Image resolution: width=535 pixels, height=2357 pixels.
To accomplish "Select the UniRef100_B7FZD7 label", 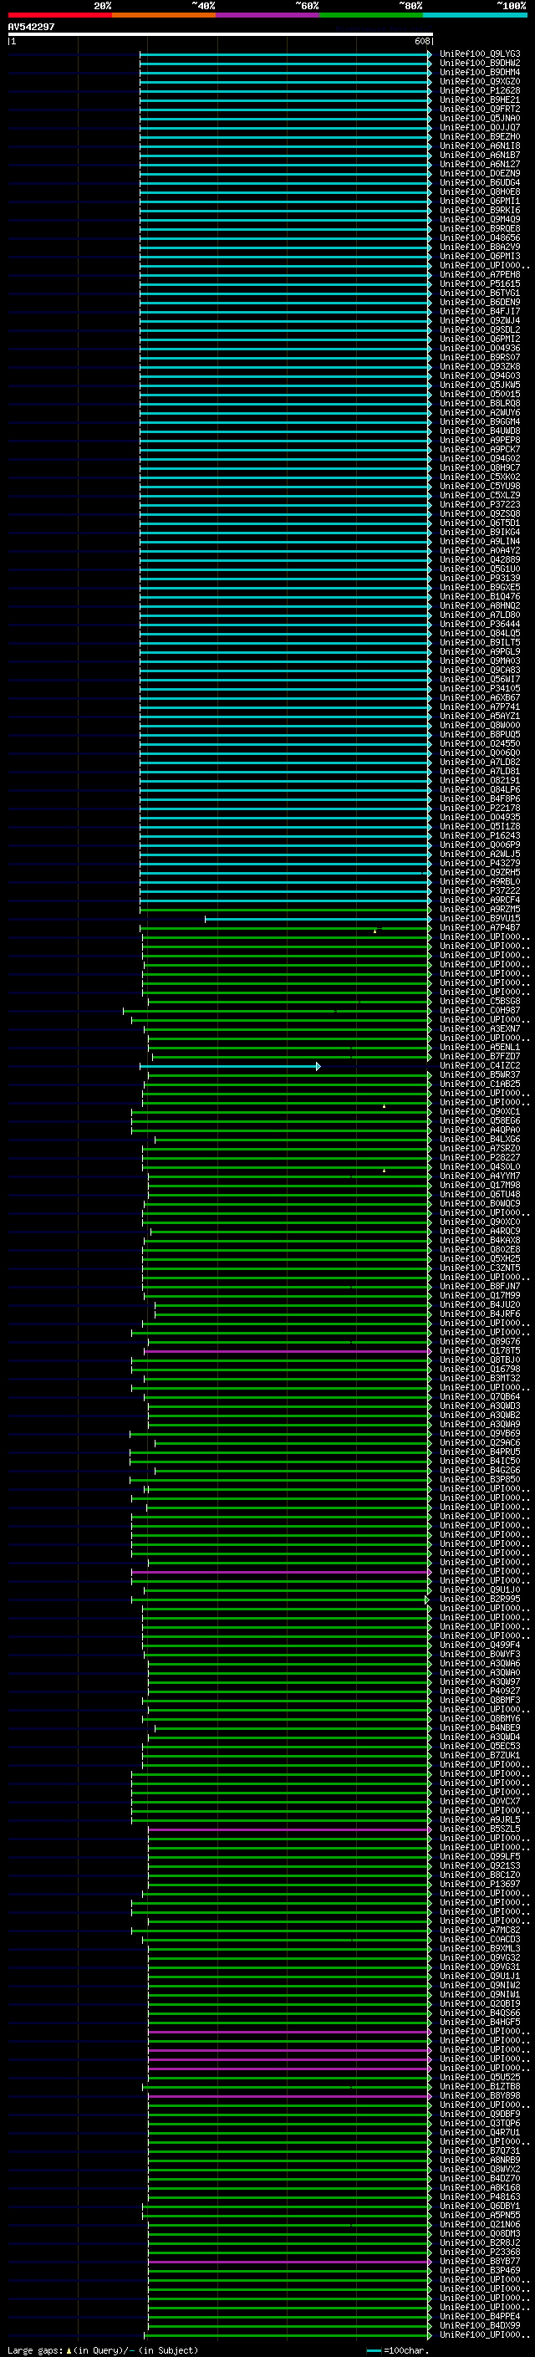I will pyautogui.click(x=479, y=1056).
